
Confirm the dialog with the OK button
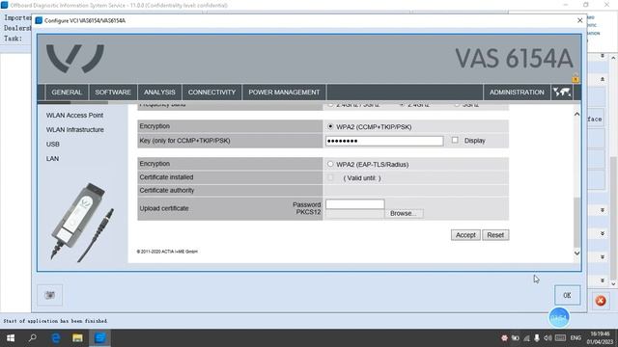567,295
